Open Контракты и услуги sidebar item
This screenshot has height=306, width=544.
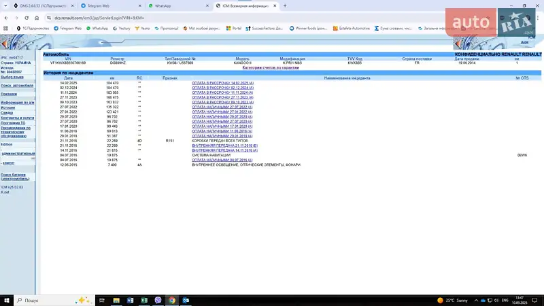17,118
